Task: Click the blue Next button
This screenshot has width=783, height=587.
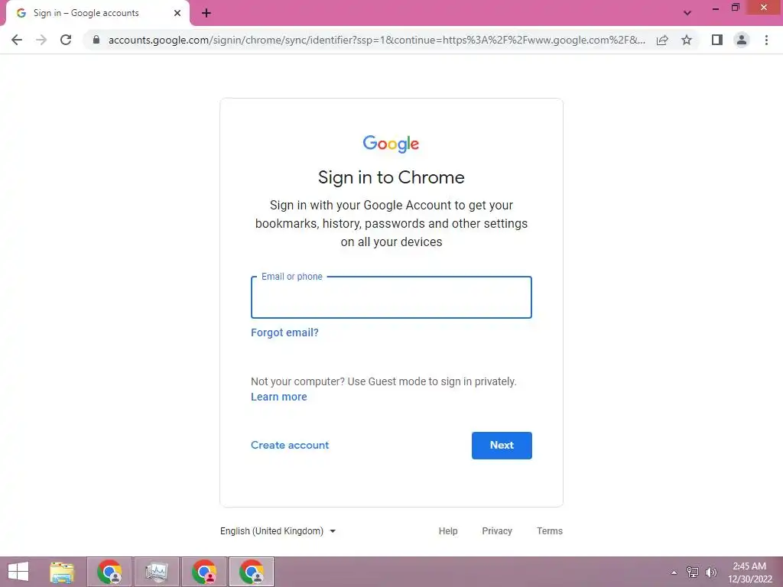Action: tap(502, 446)
